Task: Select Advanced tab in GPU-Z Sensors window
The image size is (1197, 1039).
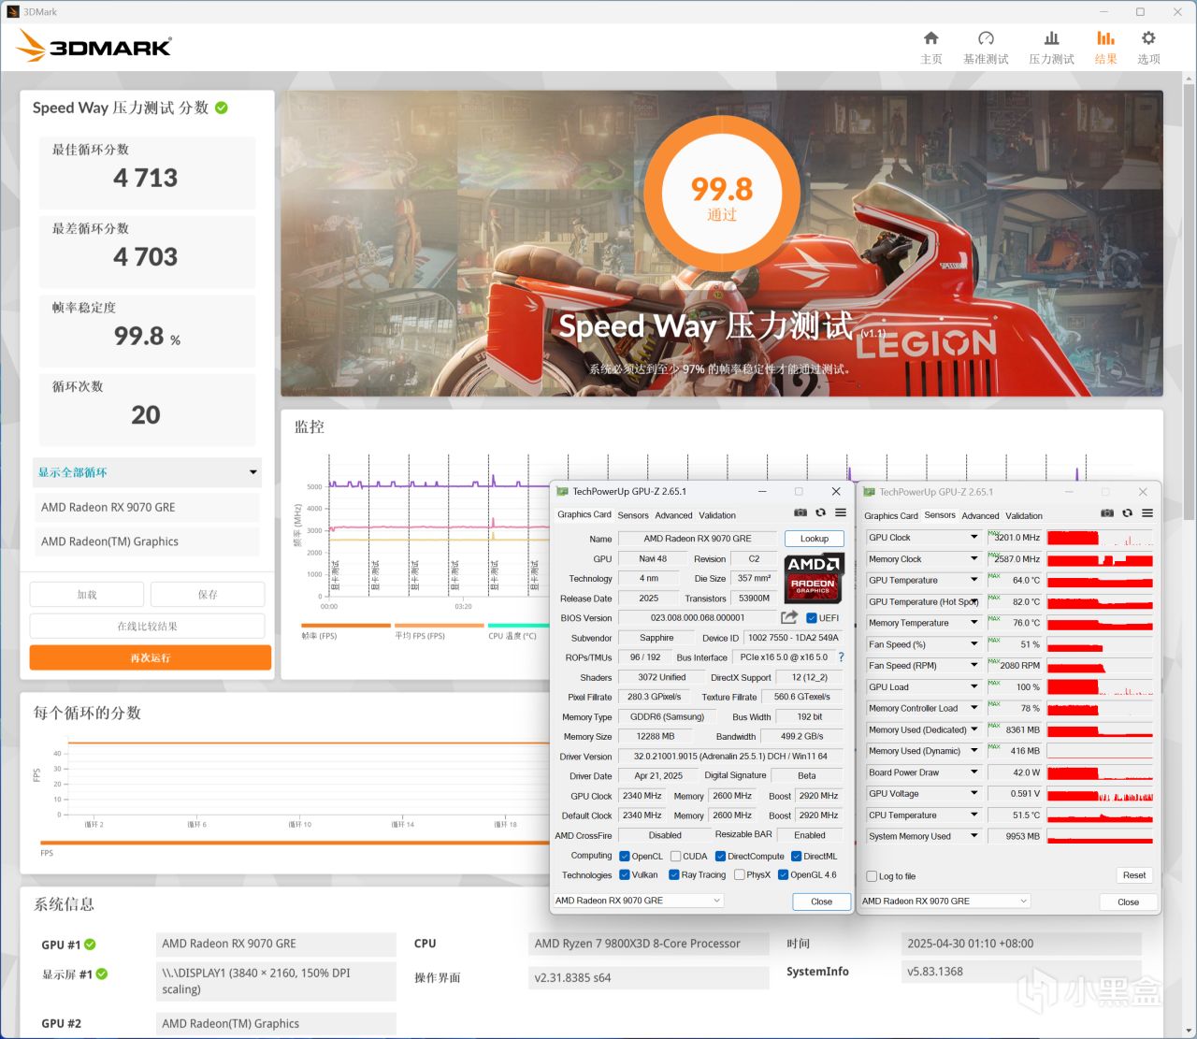Action: point(980,516)
